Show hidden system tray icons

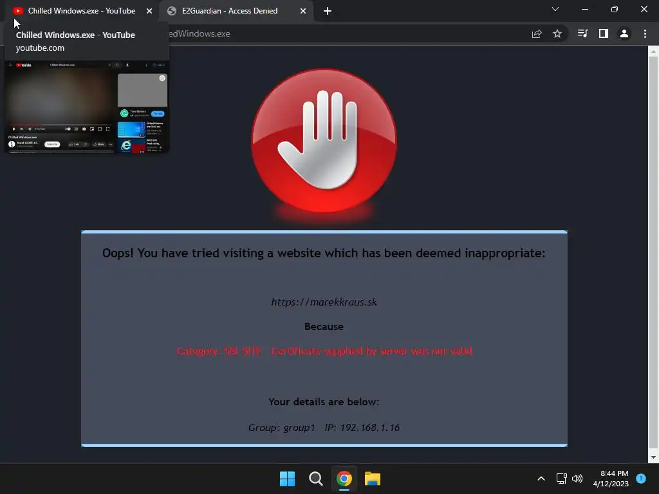point(541,479)
